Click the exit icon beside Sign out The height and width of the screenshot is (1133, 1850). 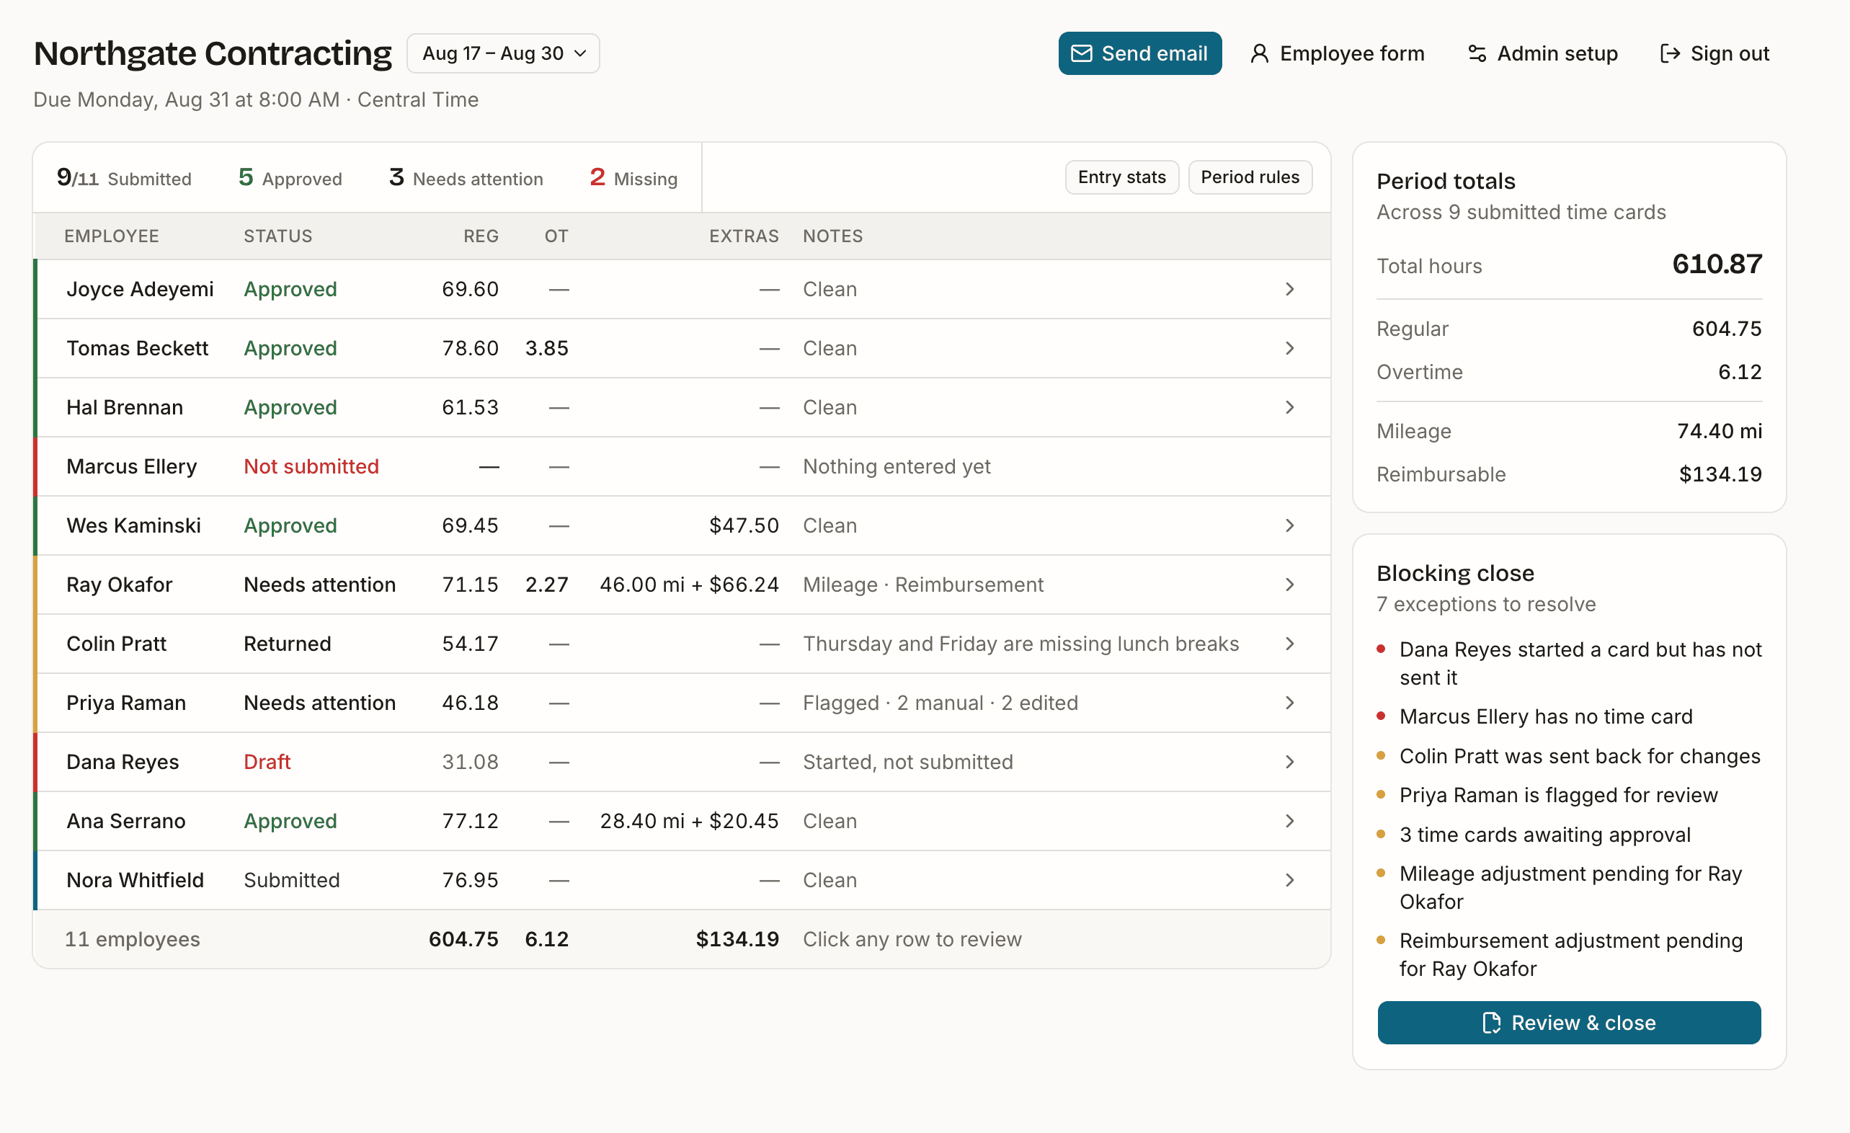pos(1670,53)
